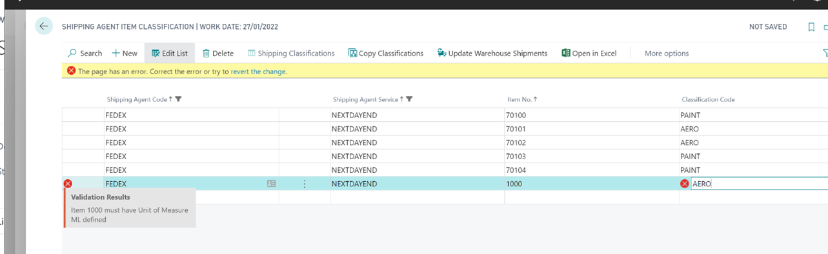Click the Delete trash icon
The width and height of the screenshot is (828, 254).
point(206,54)
